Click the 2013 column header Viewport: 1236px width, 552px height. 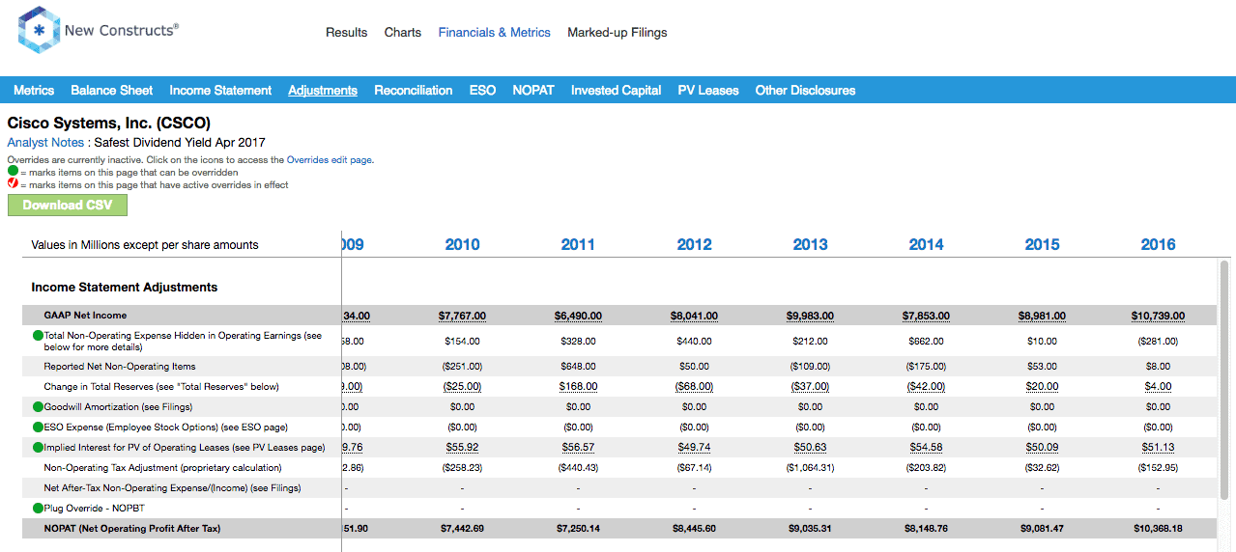pyautogui.click(x=810, y=244)
